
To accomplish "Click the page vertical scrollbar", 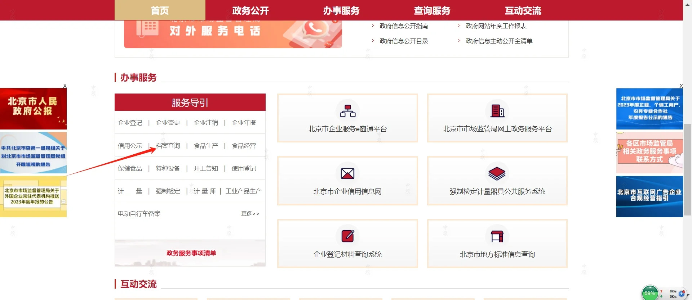I will [x=688, y=169].
